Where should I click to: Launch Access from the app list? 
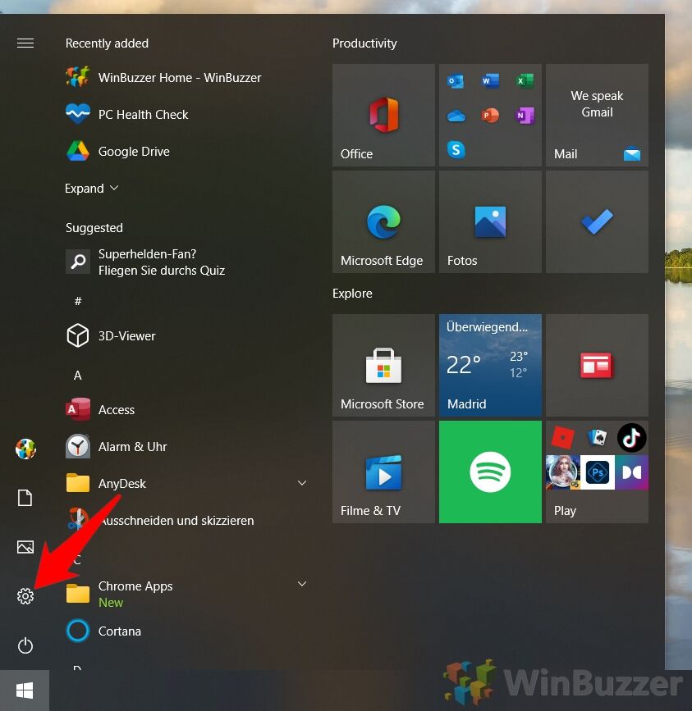[x=100, y=409]
